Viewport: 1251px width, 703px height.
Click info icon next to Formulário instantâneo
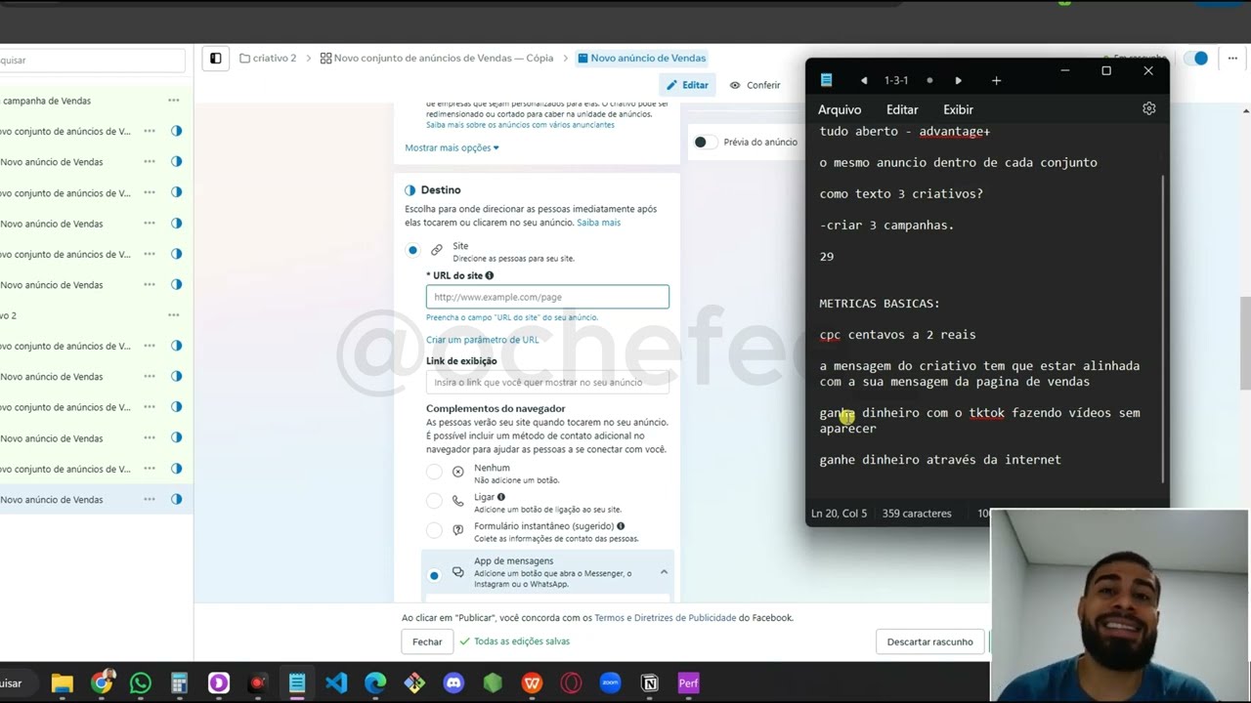tap(621, 525)
